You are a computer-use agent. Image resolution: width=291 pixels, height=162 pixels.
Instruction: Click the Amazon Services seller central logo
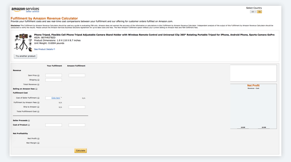(x=25, y=10)
